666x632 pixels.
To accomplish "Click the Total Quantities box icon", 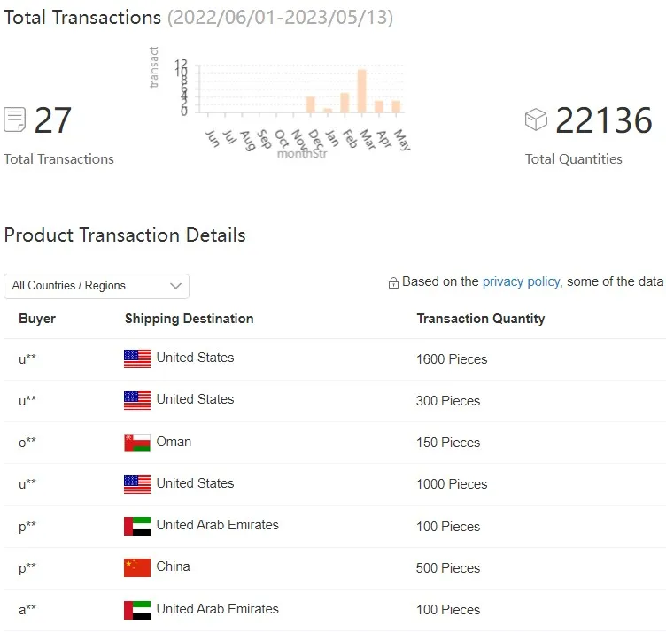I will pyautogui.click(x=536, y=119).
